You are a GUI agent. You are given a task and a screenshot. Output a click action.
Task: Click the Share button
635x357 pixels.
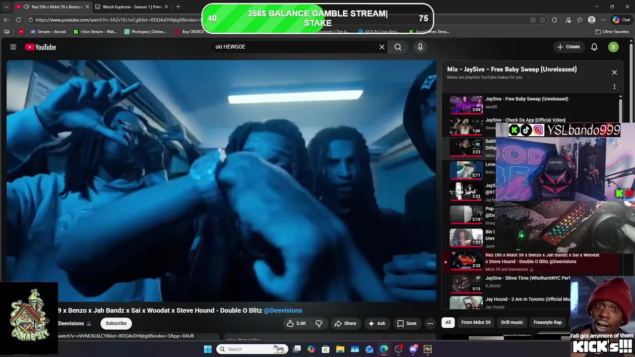pyautogui.click(x=345, y=323)
